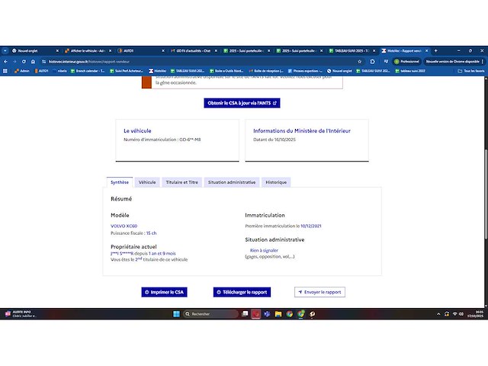Open the Windows Start menu
Screen dimensions: 488x366
[175, 313]
